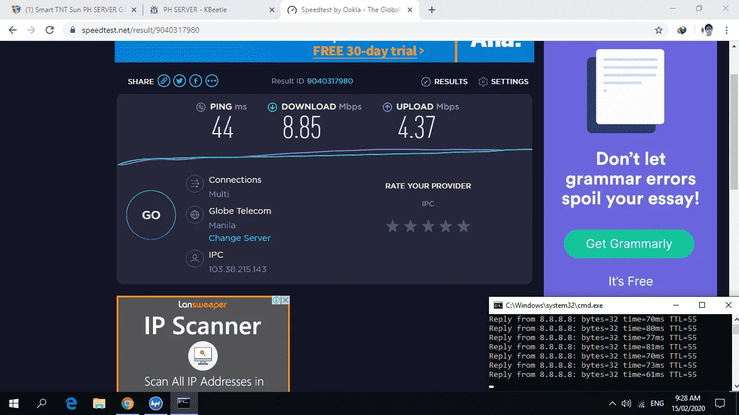Open the Windows Start menu
The width and height of the screenshot is (739, 415).
click(x=14, y=403)
